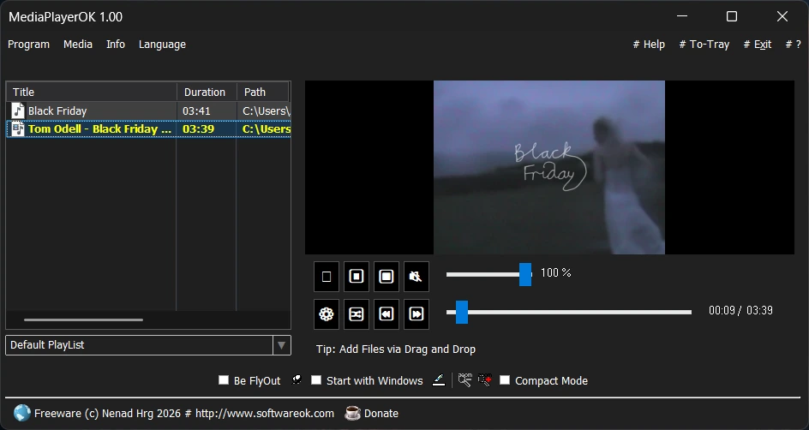Select the Tom Odell - Black Friday entry
This screenshot has height=430, width=809.
coord(148,128)
